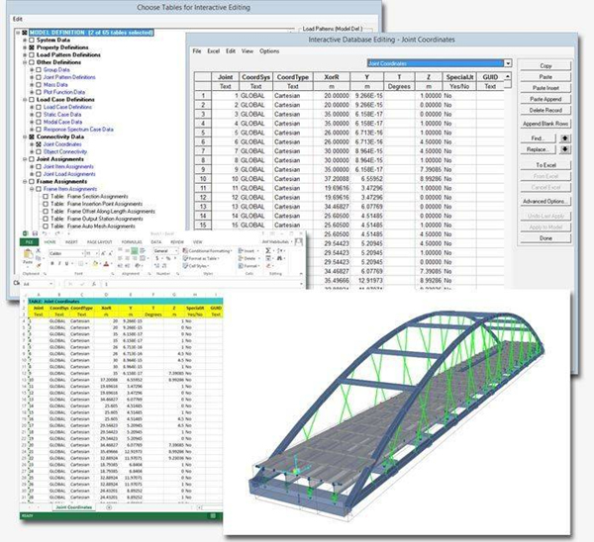
Task: Click the Middle Align icon in Excel Alignment group
Action: [128, 250]
